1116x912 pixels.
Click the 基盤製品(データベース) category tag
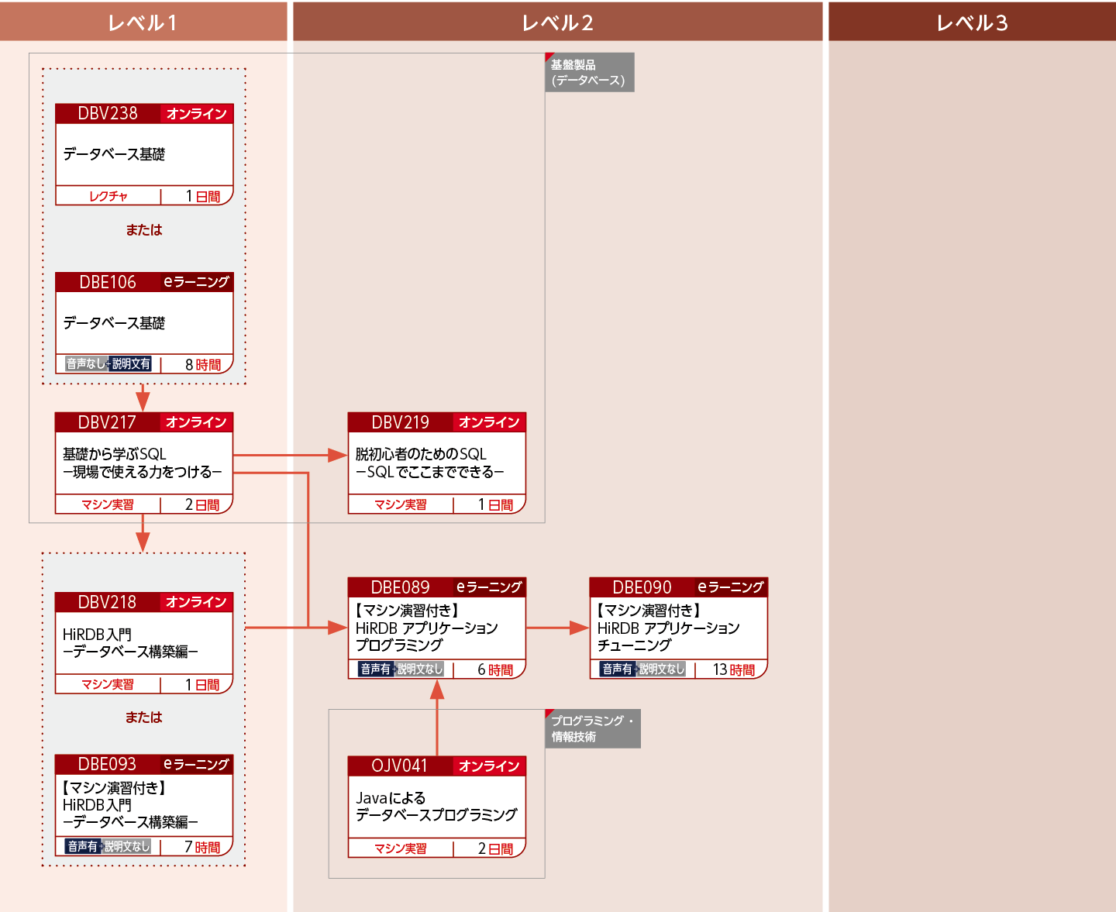[589, 73]
